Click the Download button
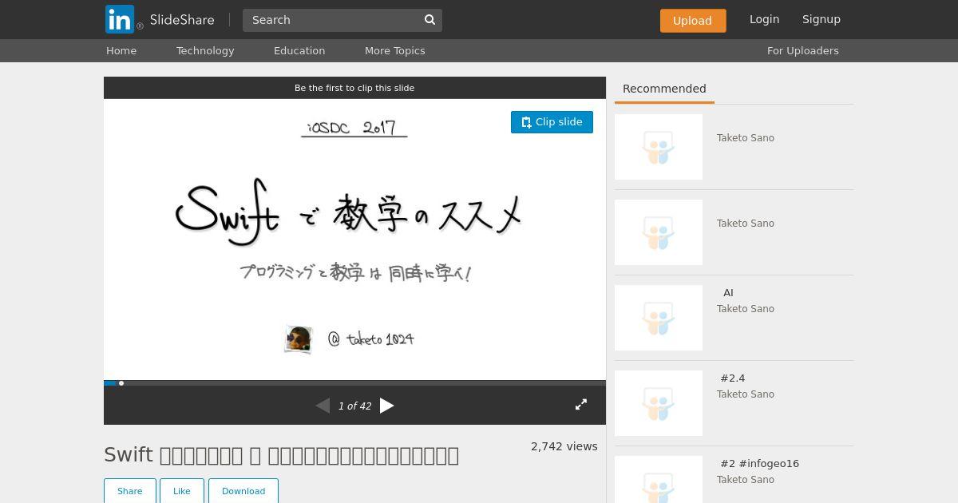958x503 pixels. tap(243, 491)
